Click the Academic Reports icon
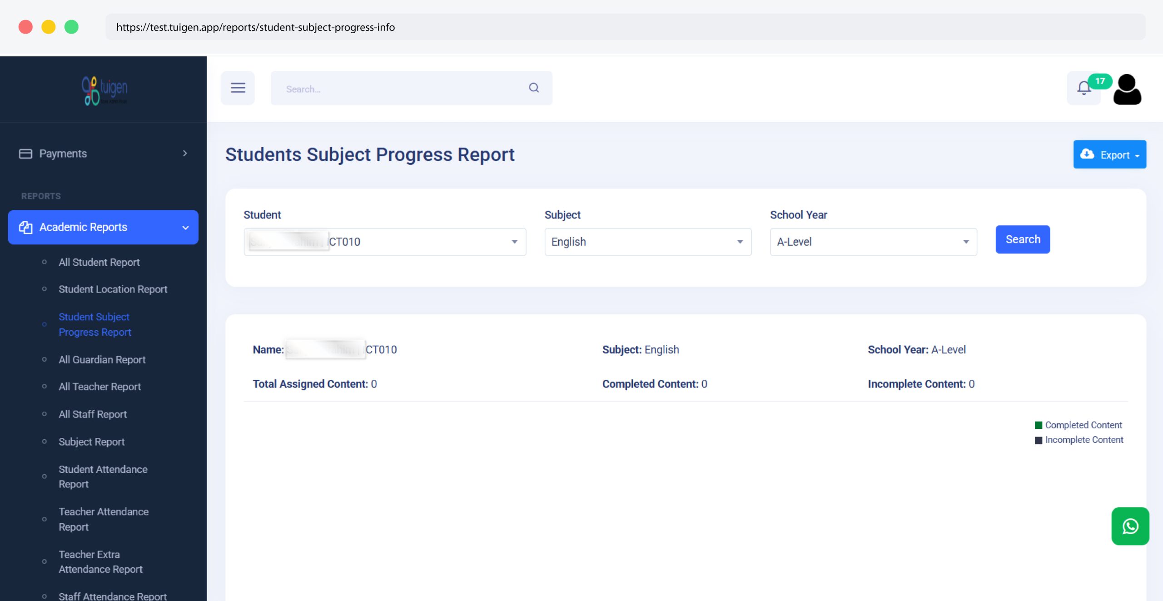 25,227
